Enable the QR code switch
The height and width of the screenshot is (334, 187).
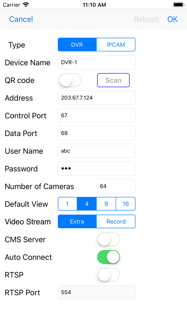click(x=70, y=80)
